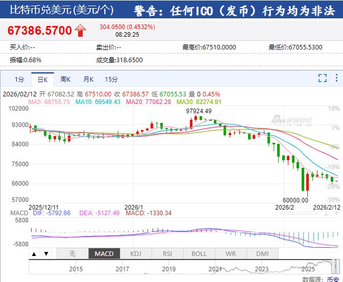The width and height of the screenshot is (343, 282).
Task: Click the up triangle below the chart
Action: [x=34, y=253]
